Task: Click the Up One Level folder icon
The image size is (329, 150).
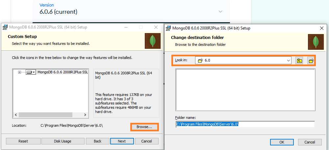Action: click(299, 61)
